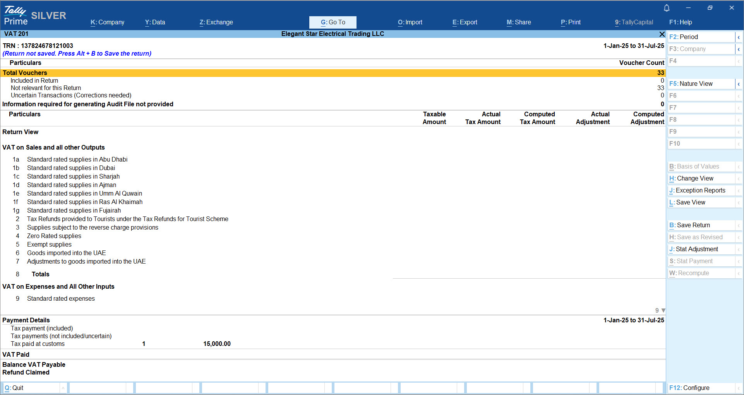Image resolution: width=744 pixels, height=395 pixels.
Task: Open F12 Configure settings
Action: (x=689, y=388)
